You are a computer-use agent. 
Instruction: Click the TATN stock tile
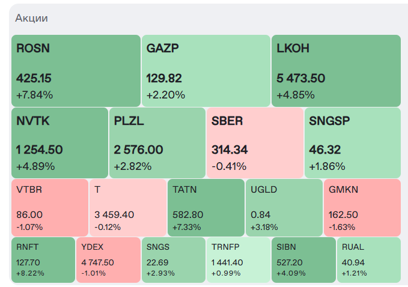coord(206,207)
